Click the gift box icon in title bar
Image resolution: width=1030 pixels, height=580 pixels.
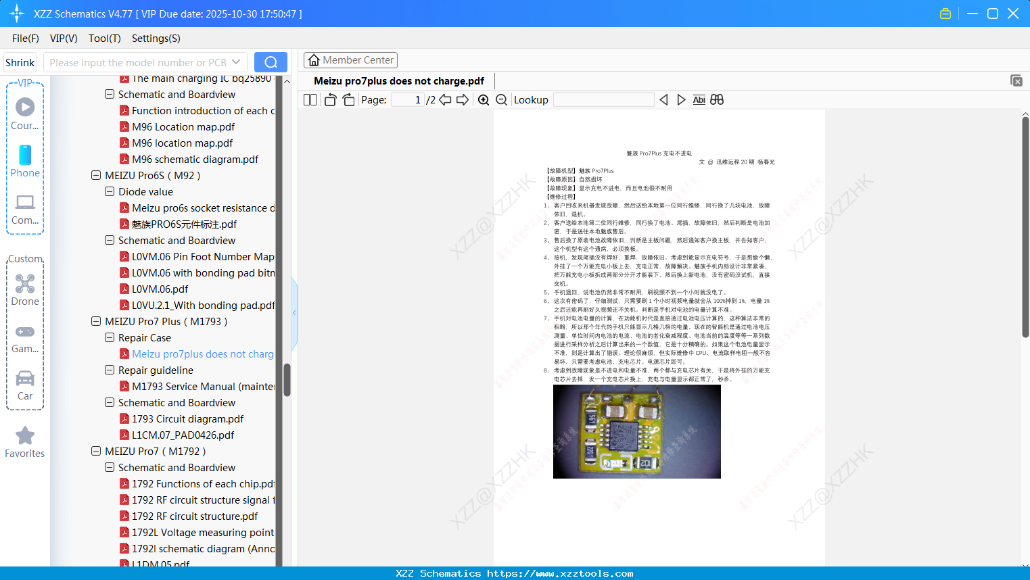pyautogui.click(x=945, y=14)
